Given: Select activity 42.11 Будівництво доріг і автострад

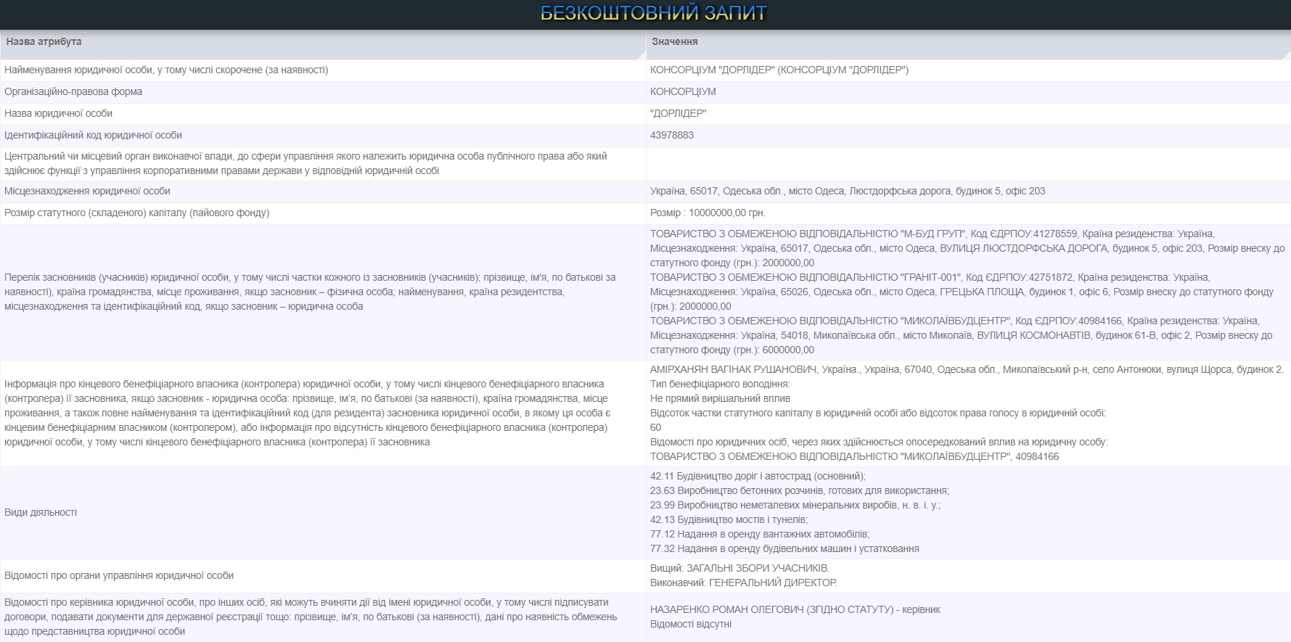Looking at the screenshot, I should pyautogui.click(x=757, y=477).
